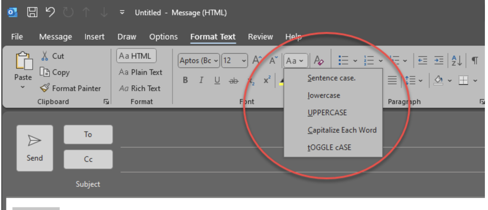The width and height of the screenshot is (488, 210).
Task: Click the Save icon in title bar
Action: [x=32, y=12]
